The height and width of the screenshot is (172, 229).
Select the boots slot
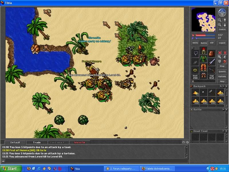[x=204, y=75]
